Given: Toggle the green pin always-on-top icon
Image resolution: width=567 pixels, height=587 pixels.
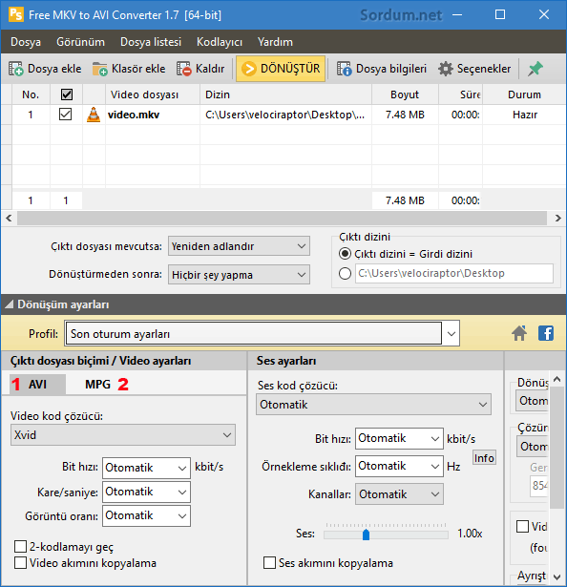Looking at the screenshot, I should click(x=535, y=69).
